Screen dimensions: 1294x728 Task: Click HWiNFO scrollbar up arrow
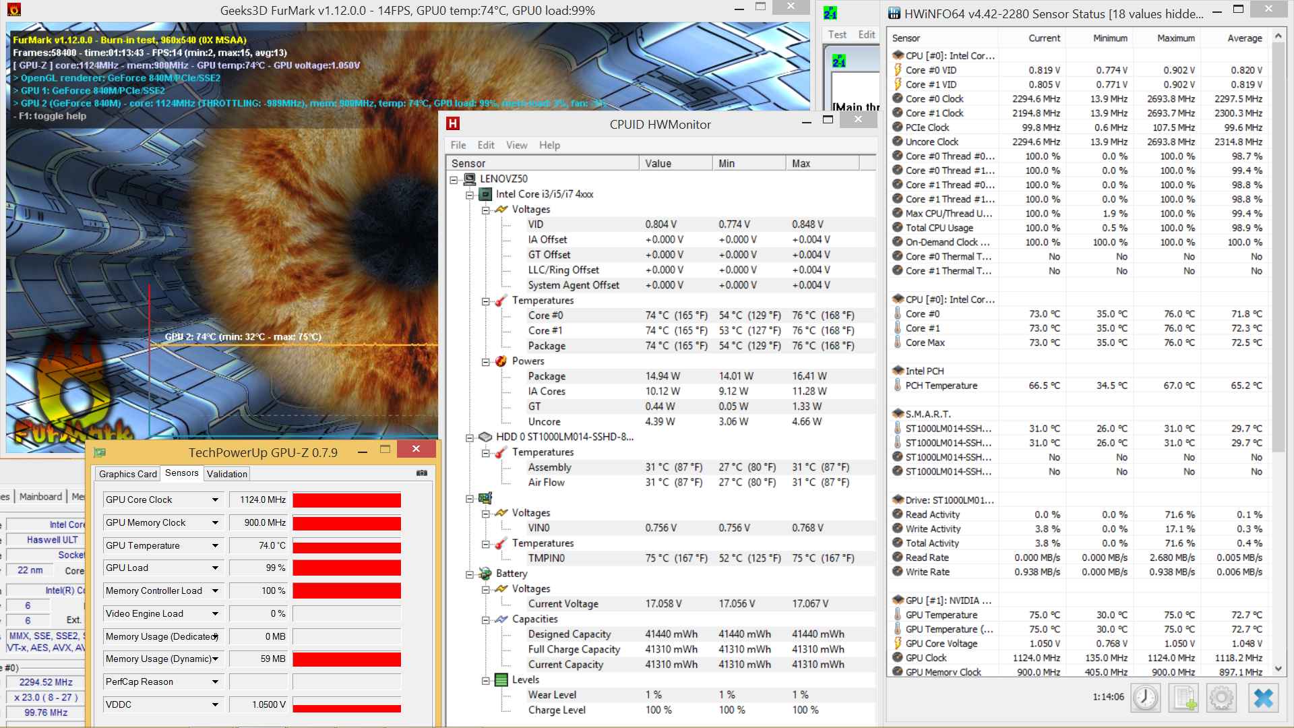click(x=1278, y=37)
